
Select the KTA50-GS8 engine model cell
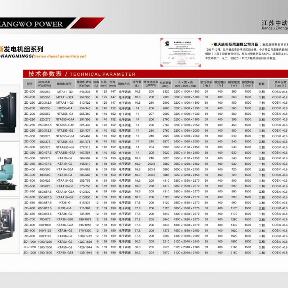pyautogui.click(x=65, y=253)
